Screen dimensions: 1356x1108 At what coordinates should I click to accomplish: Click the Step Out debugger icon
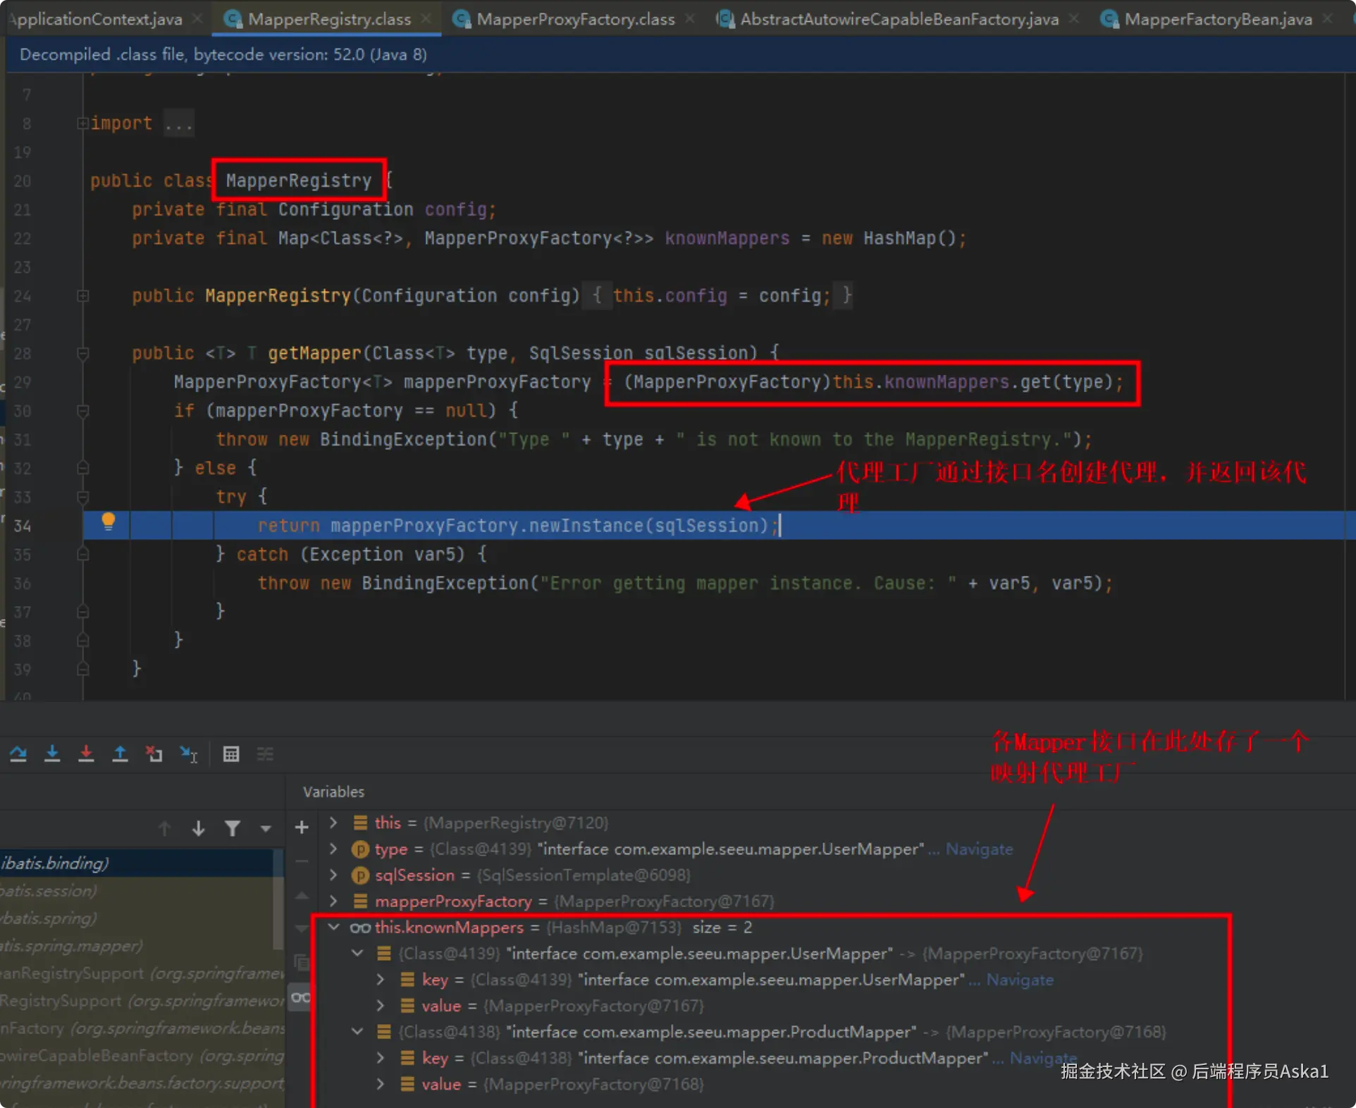[121, 753]
